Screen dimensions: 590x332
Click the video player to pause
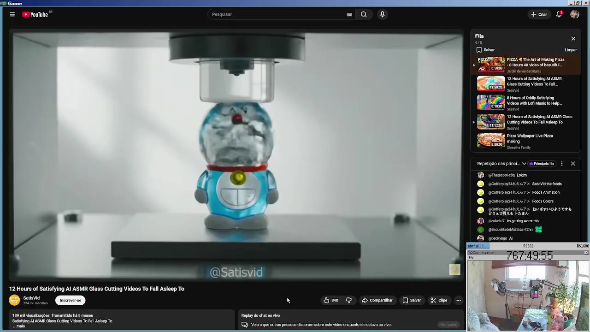[x=236, y=154]
